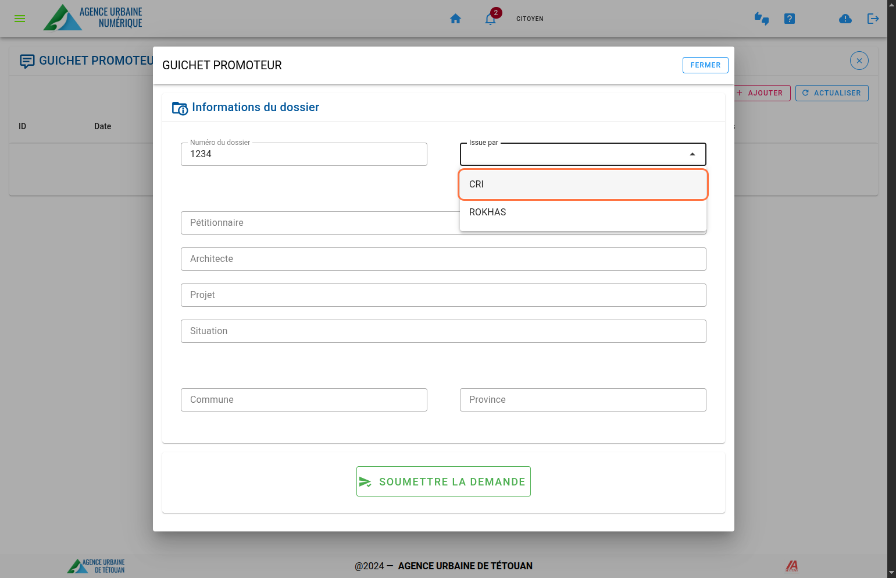
Task: Go to home via house icon
Action: click(455, 19)
